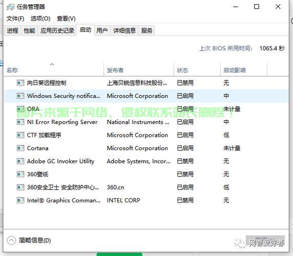Click NI Error Reporting's 已启用 status
Screen dimensions: 293x256
pyautogui.click(x=185, y=122)
